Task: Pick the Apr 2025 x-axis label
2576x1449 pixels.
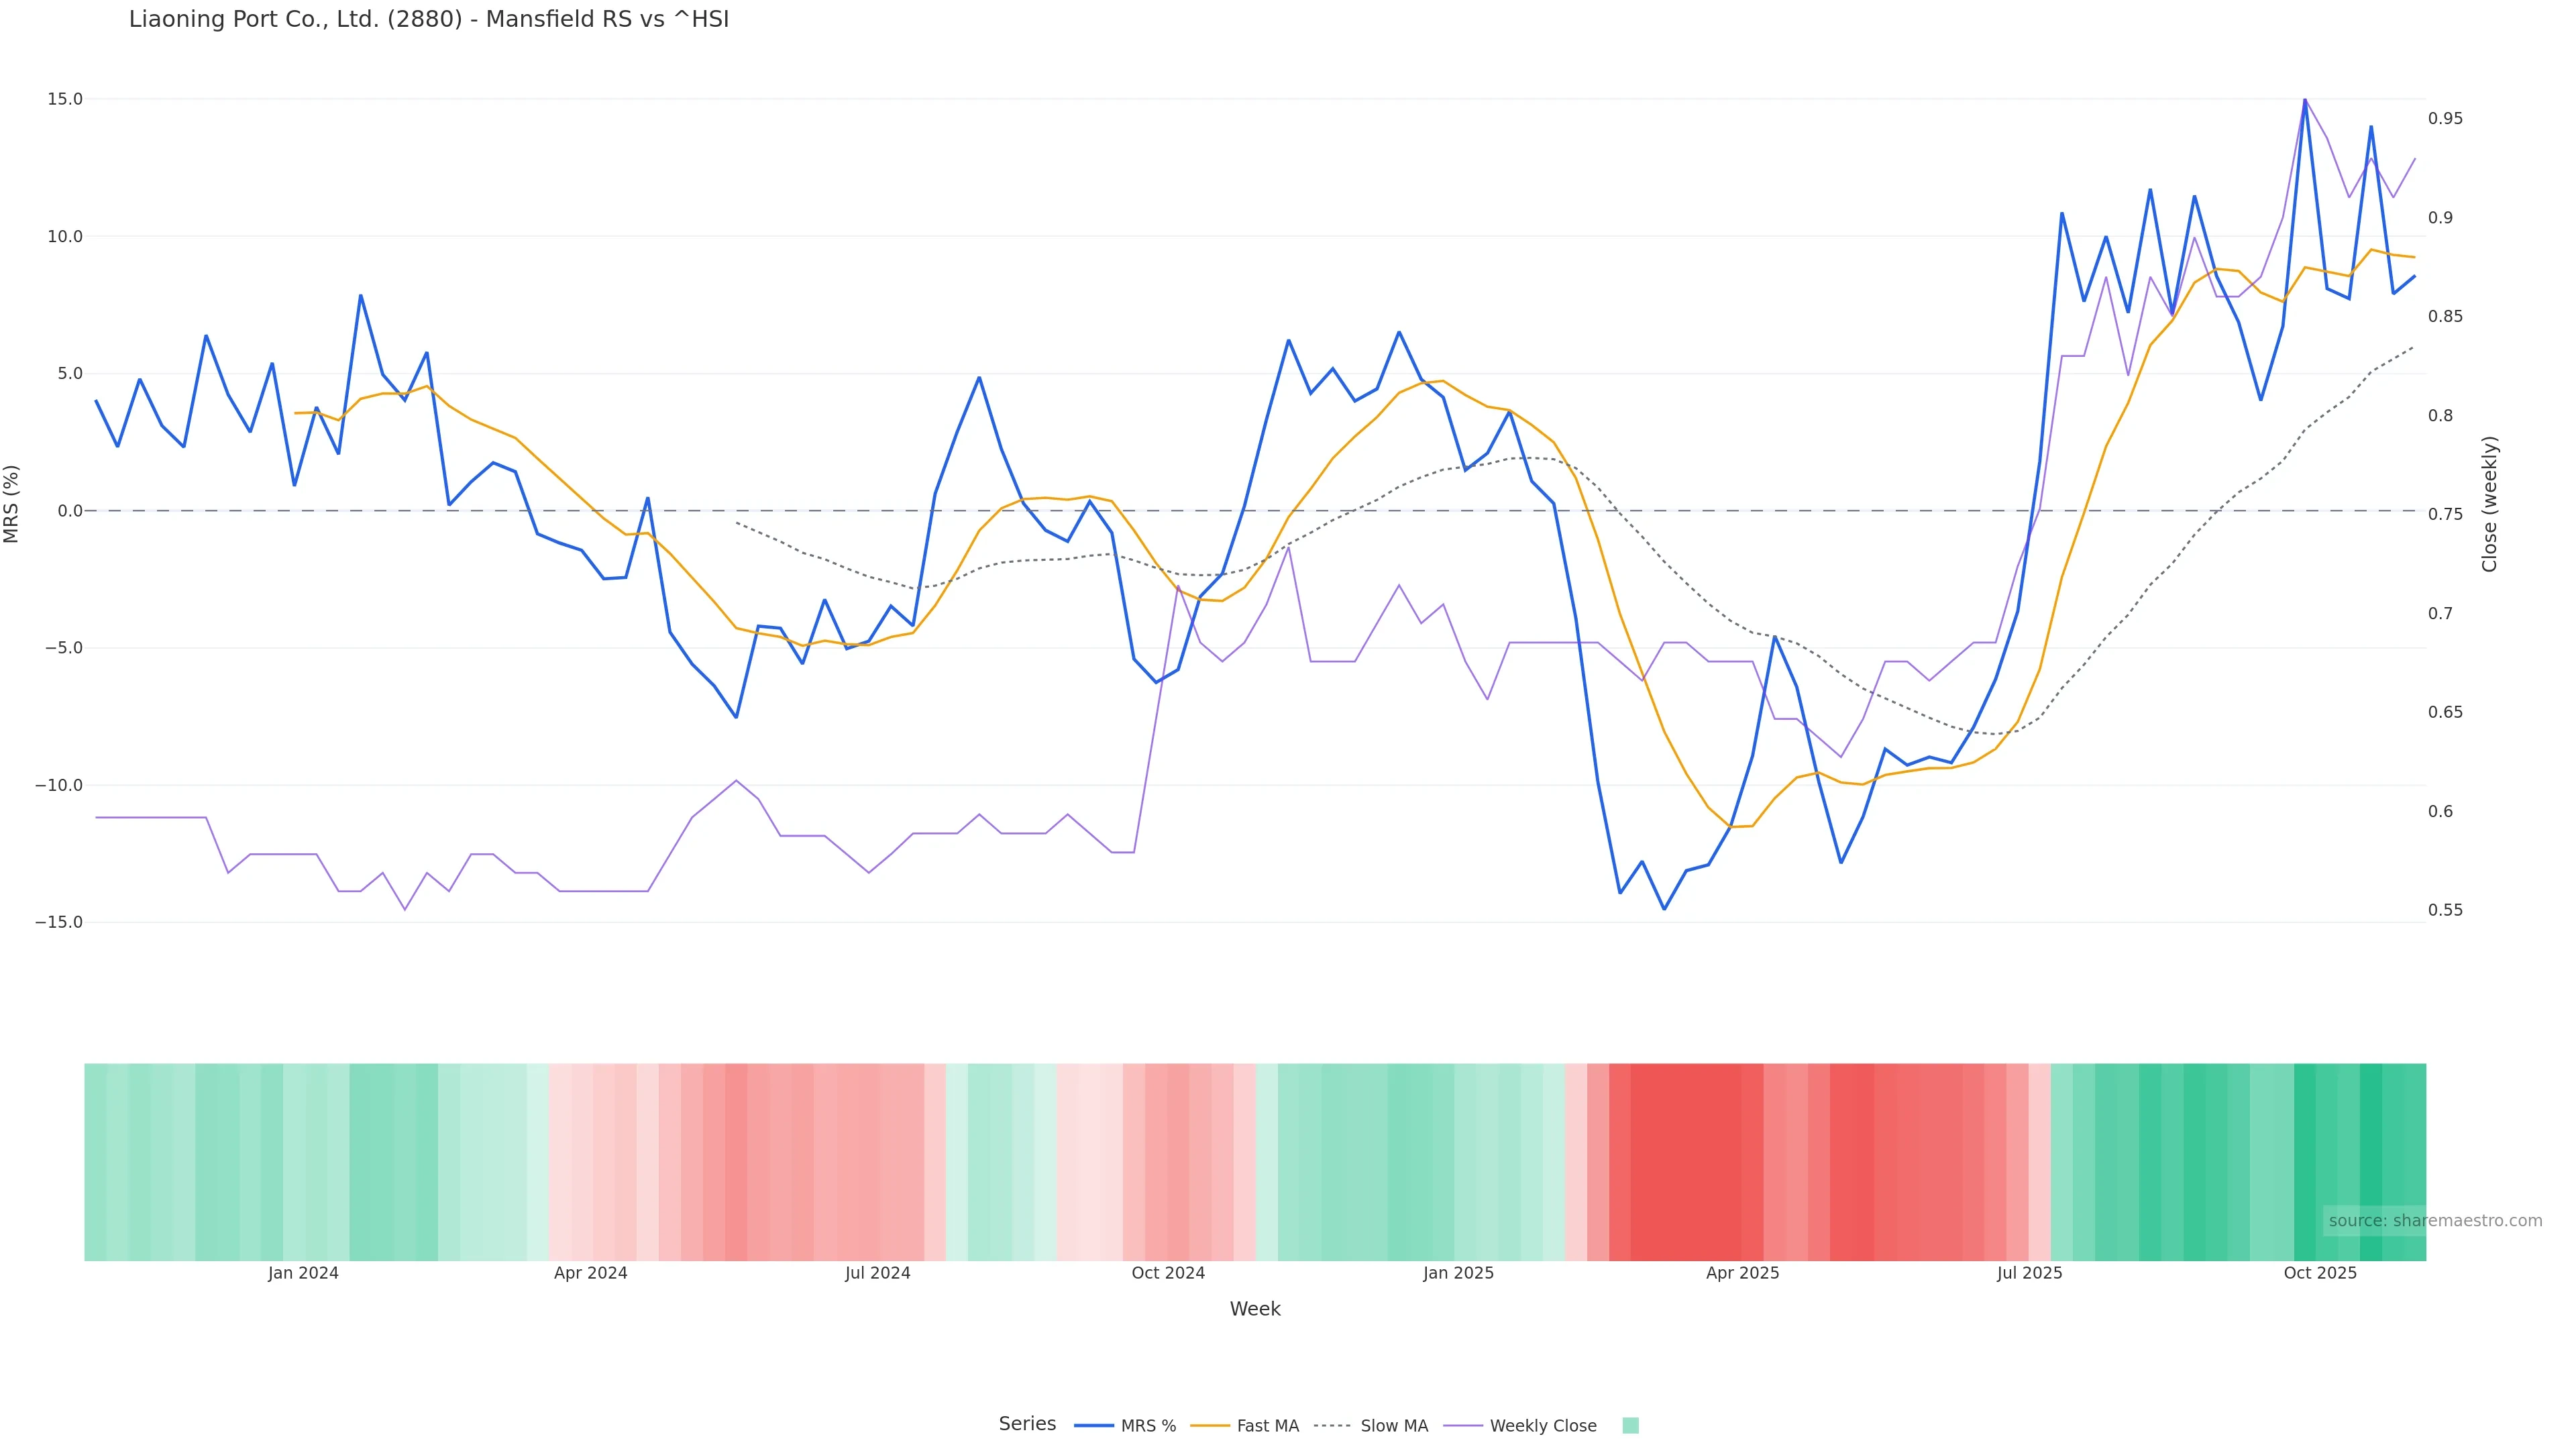Action: (1743, 1274)
